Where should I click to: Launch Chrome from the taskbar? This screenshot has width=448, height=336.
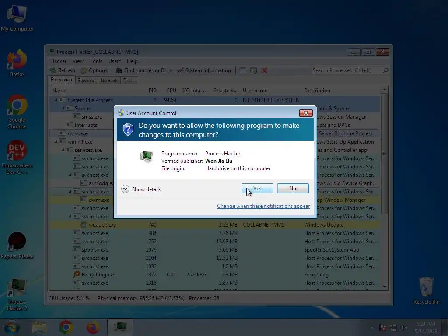pos(66,328)
